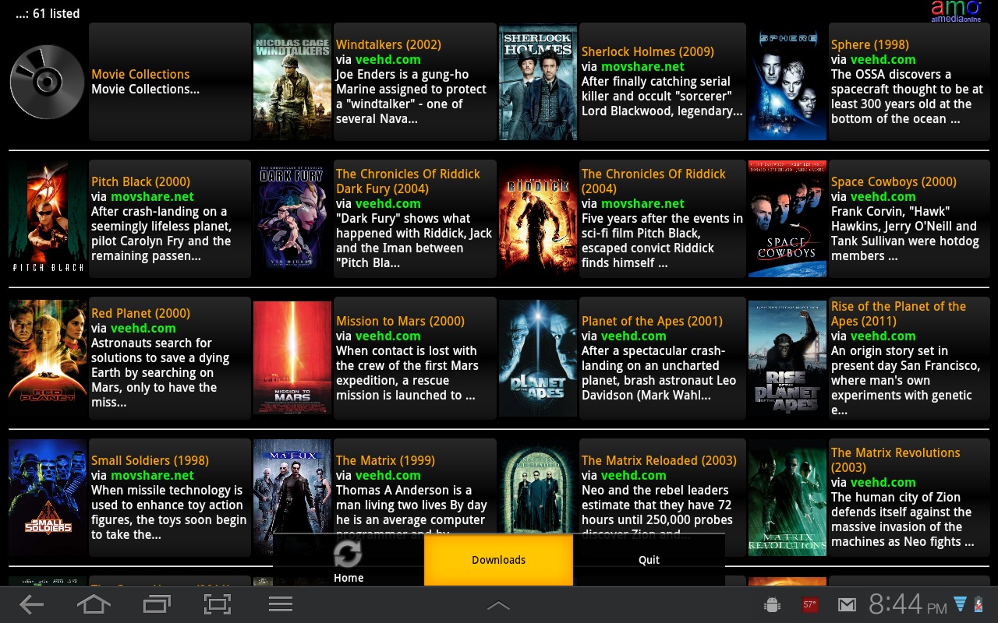
Task: Choose Quit from the options menu
Action: (x=649, y=560)
